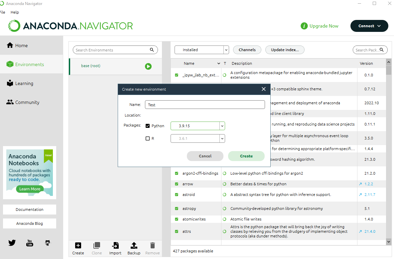Click the Search Packages field
Image resolution: width=394 pixels, height=259 pixels.
point(370,50)
